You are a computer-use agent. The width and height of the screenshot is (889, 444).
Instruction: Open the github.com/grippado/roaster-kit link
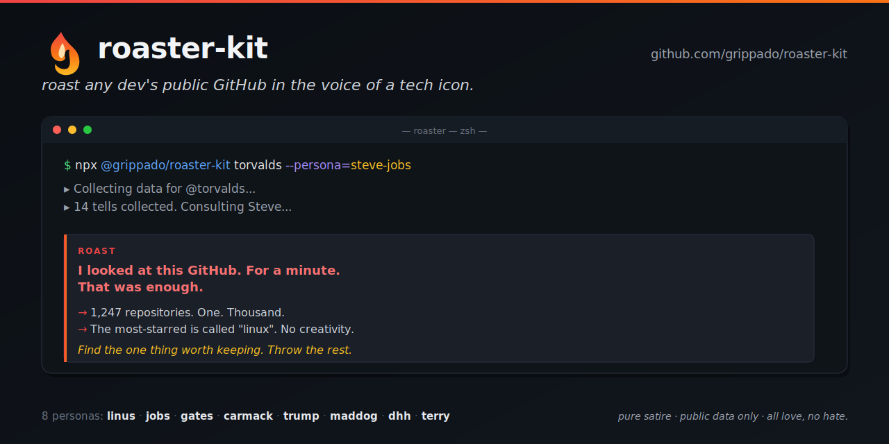point(749,54)
